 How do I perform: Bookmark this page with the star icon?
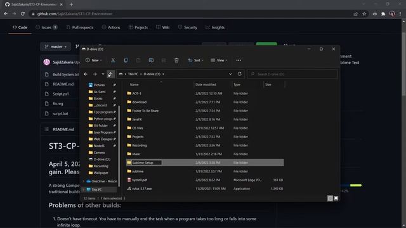point(364,14)
